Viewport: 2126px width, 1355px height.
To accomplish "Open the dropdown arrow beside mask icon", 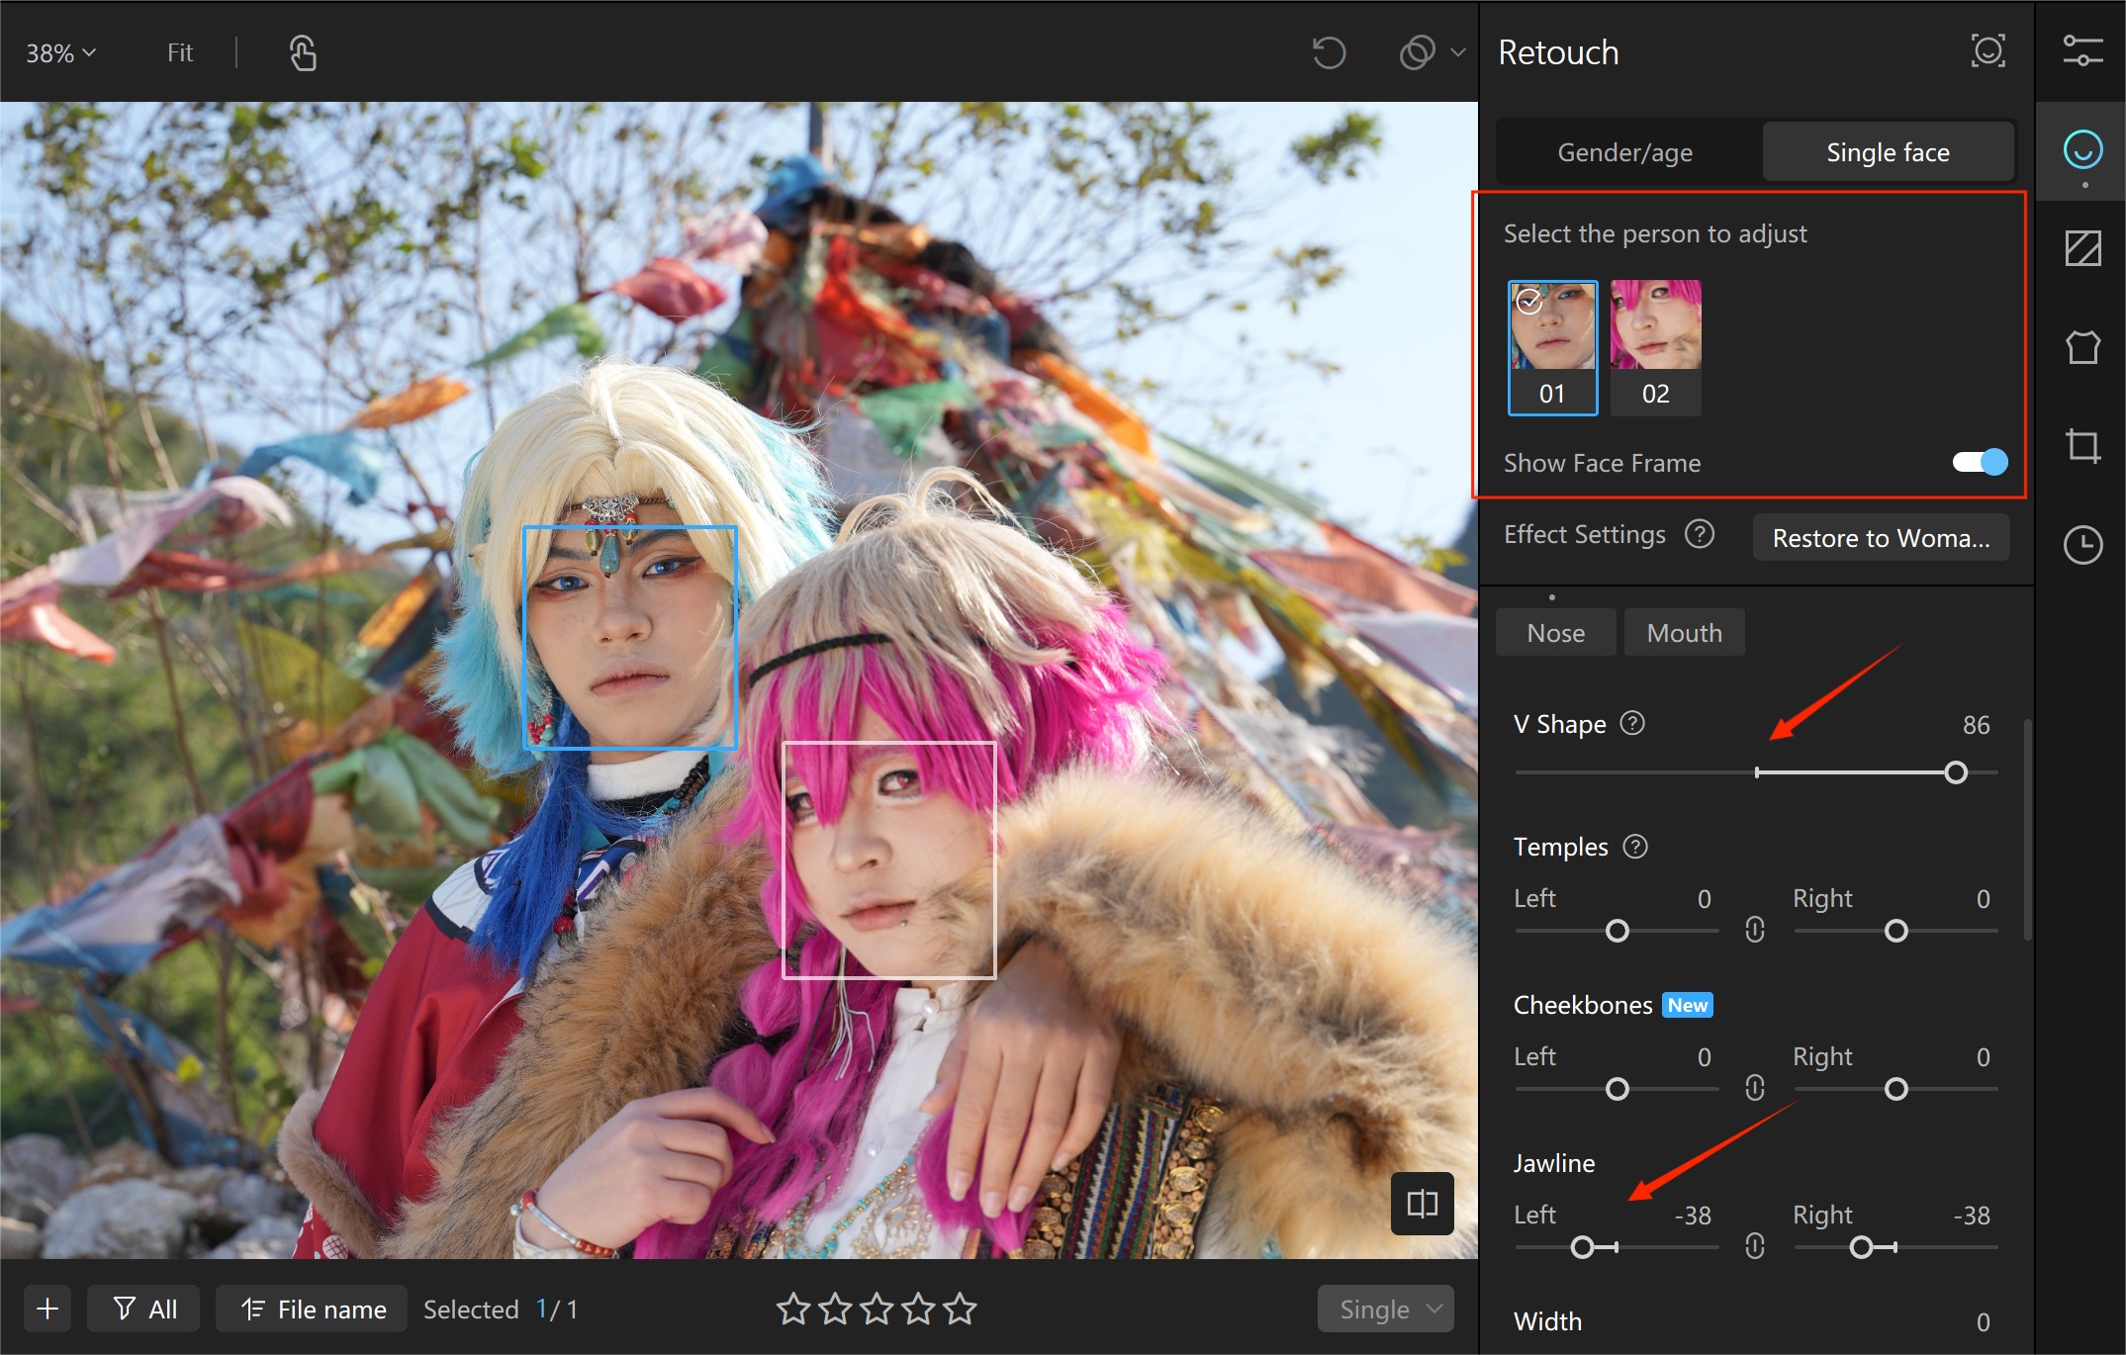I will coord(1457,52).
